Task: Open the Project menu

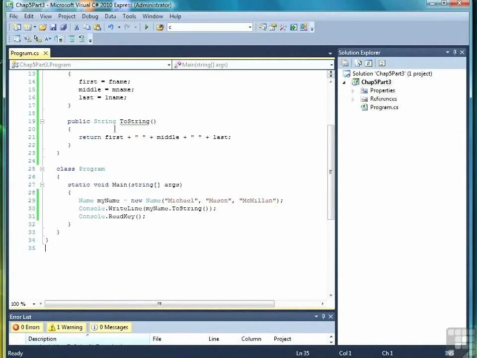Action: 67,16
